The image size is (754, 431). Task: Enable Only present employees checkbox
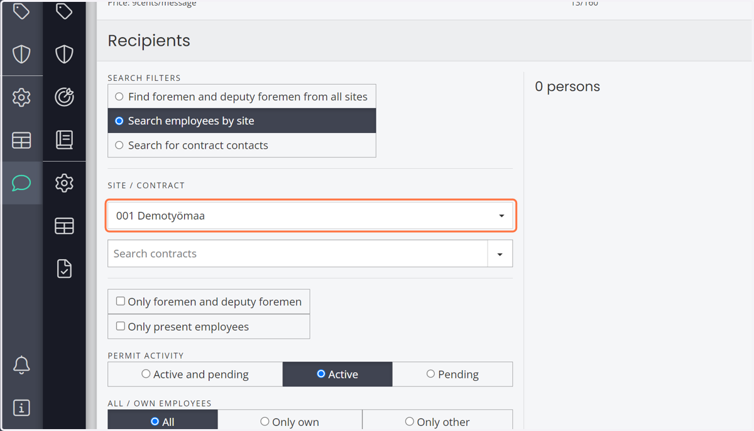(x=209, y=327)
